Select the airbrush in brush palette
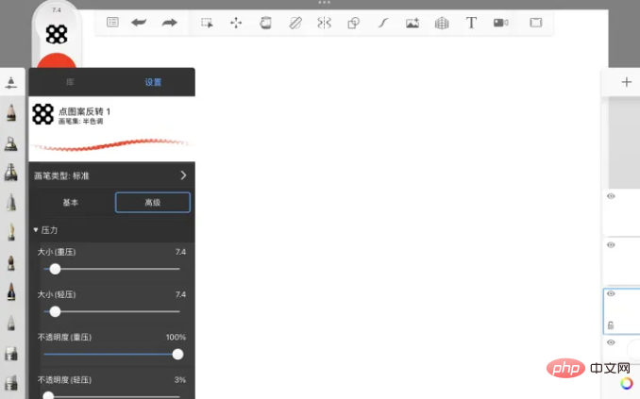This screenshot has height=399, width=640. (x=11, y=143)
